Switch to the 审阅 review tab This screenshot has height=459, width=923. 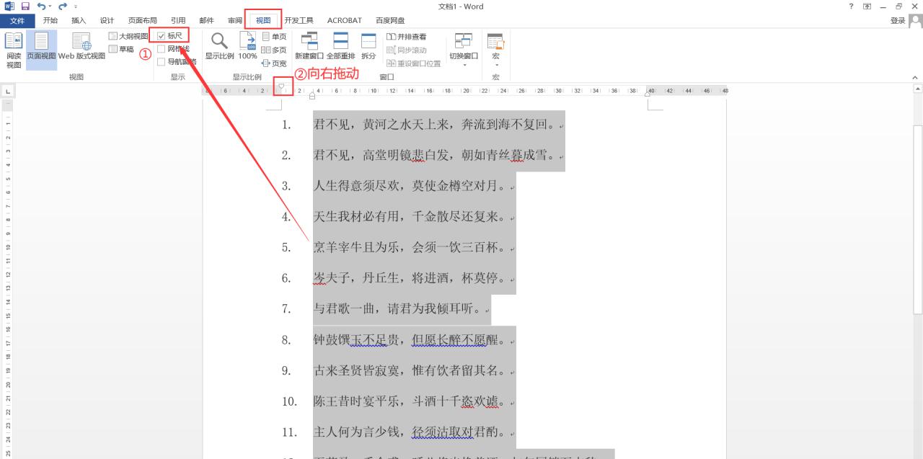(x=235, y=20)
